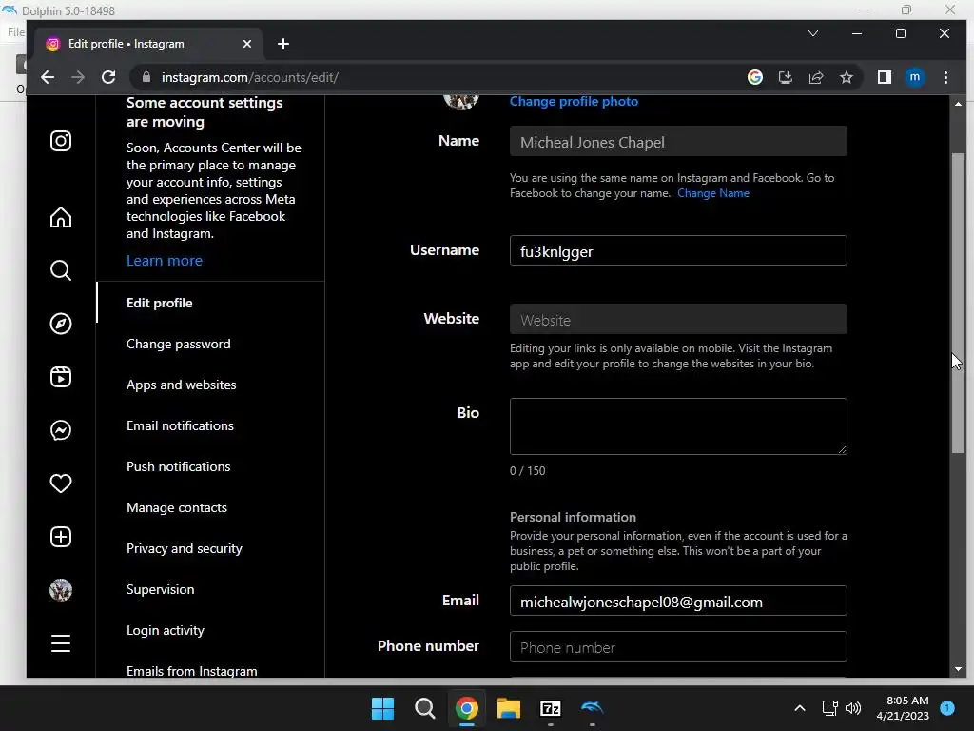This screenshot has height=731, width=974.
Task: Click the Phone number input field
Action: coord(677,646)
